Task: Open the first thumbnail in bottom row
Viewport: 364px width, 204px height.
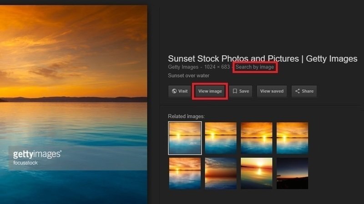Action: coord(185,174)
